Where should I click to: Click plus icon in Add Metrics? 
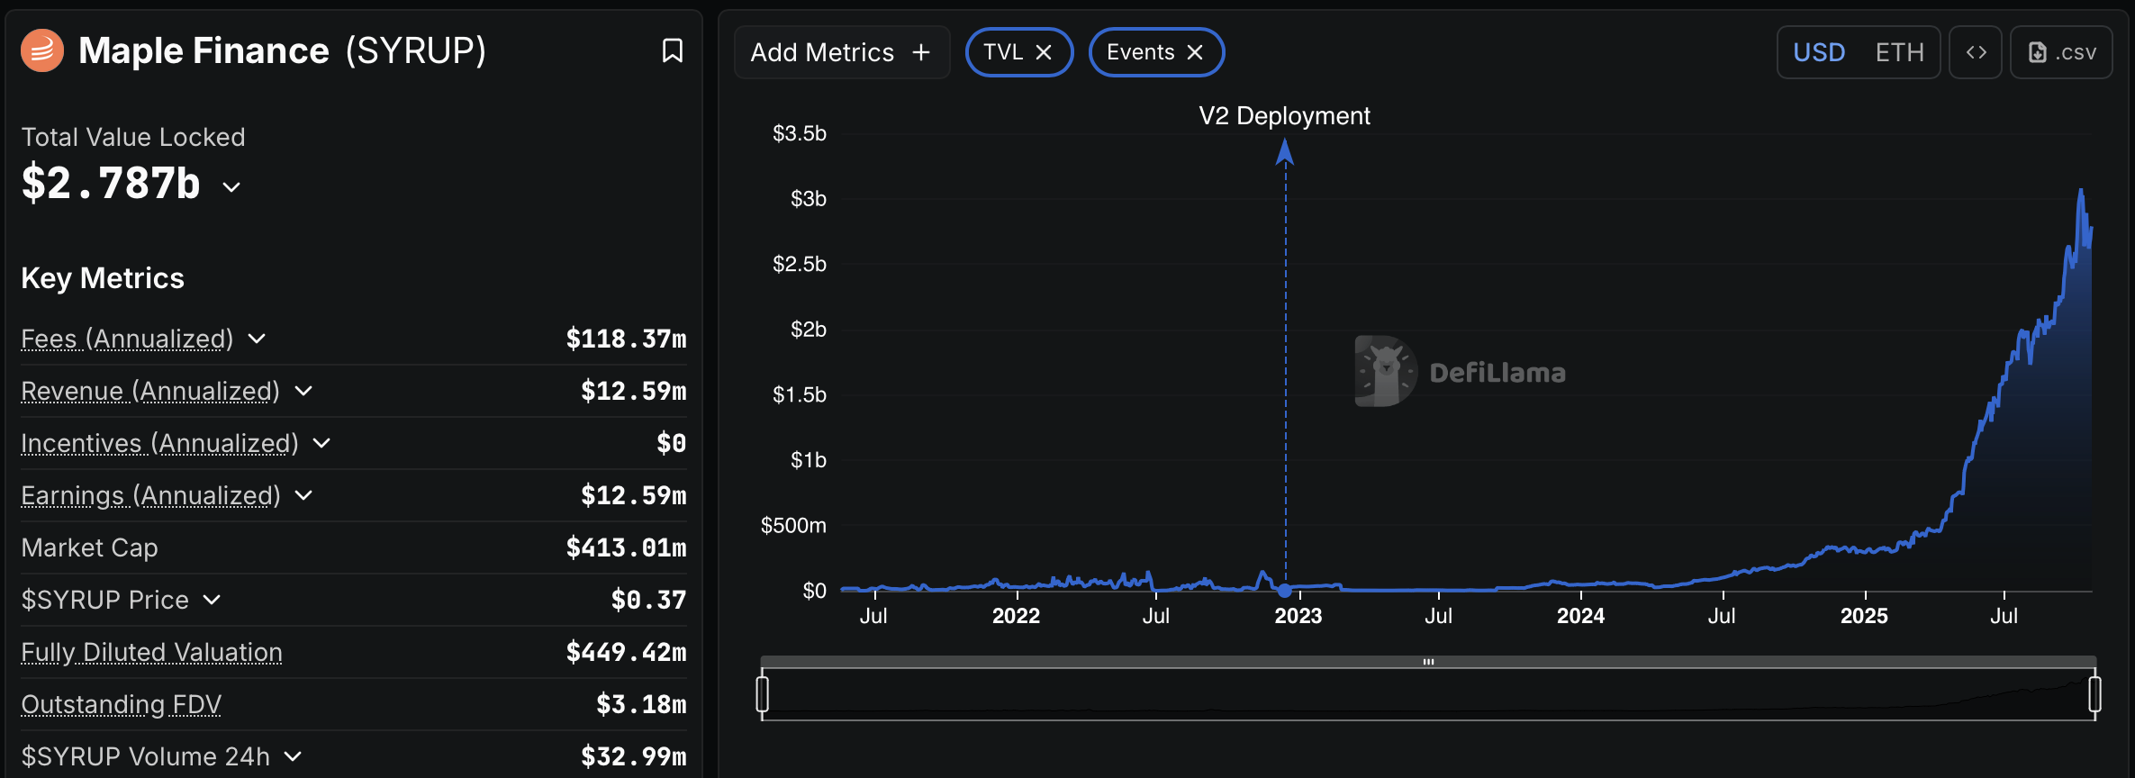pyautogui.click(x=920, y=52)
